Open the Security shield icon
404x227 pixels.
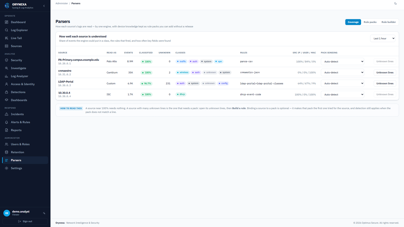[7, 60]
